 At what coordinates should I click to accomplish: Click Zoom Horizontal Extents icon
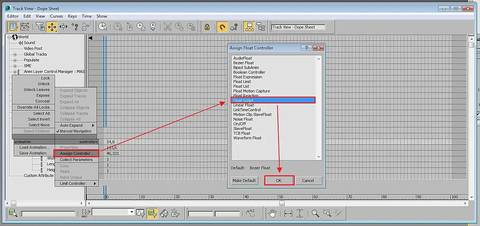click(x=288, y=213)
